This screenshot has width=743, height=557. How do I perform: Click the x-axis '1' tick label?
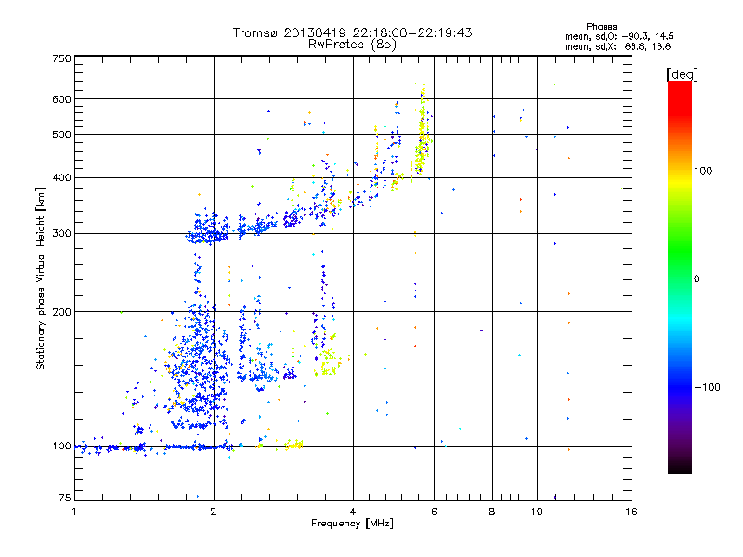coord(74,512)
